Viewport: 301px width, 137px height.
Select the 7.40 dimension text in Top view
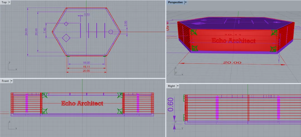point(45,31)
